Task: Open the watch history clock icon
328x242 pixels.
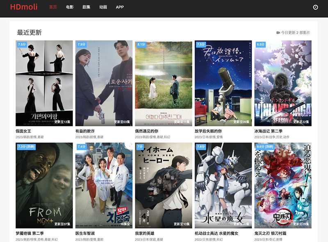Action: tap(315, 7)
